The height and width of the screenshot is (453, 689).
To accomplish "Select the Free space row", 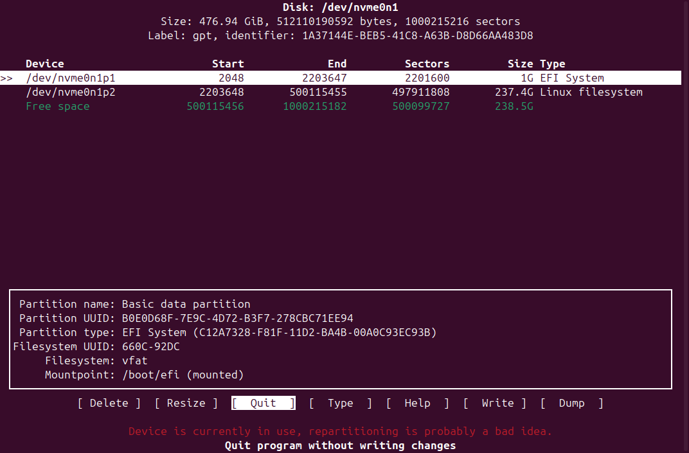I will pyautogui.click(x=58, y=107).
